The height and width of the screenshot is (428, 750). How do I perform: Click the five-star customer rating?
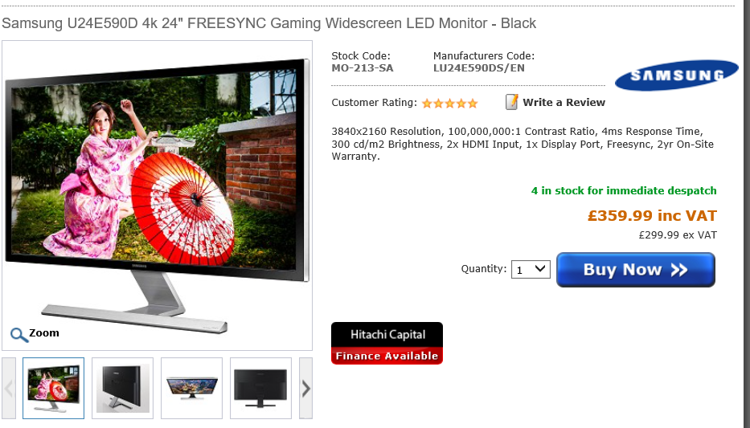point(449,103)
